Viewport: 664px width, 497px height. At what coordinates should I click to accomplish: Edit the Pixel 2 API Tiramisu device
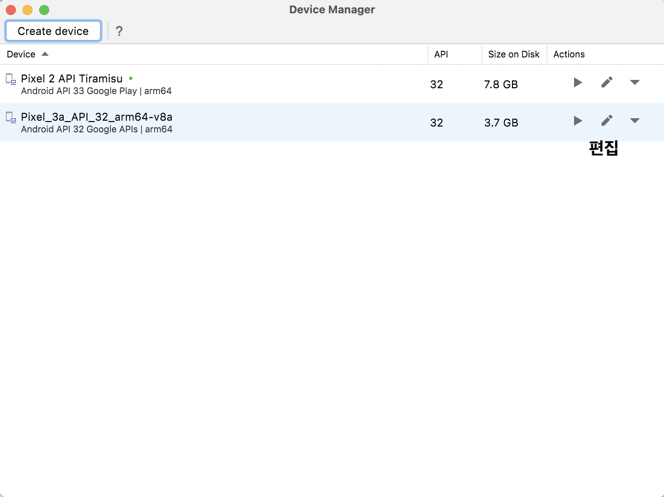coord(607,82)
